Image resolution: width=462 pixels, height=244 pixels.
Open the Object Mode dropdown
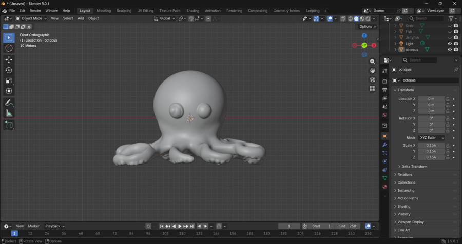click(31, 18)
